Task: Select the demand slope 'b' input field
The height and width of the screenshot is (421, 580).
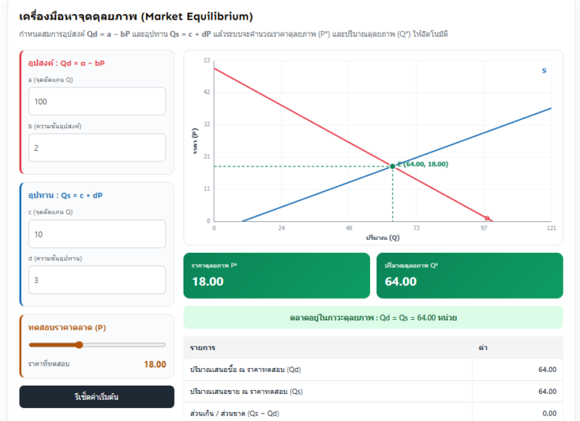Action: pos(97,148)
